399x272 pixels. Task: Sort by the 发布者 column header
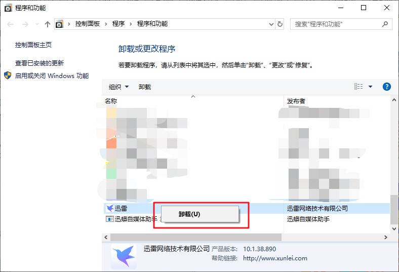point(296,101)
